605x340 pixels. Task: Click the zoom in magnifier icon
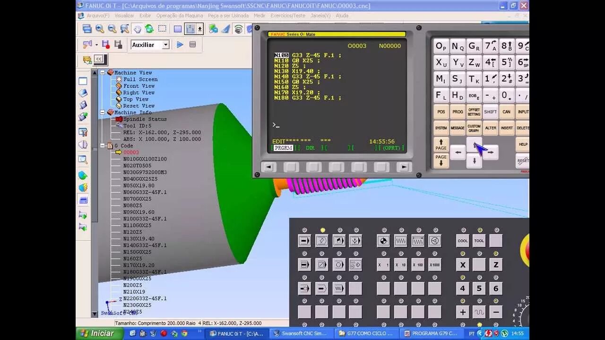(x=100, y=29)
